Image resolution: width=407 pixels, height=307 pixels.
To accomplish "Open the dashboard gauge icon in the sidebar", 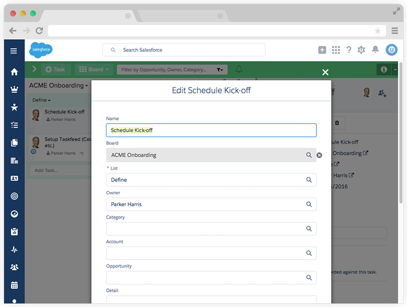I will [14, 214].
